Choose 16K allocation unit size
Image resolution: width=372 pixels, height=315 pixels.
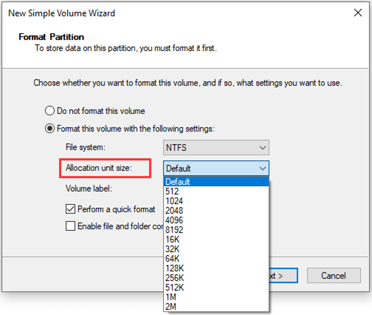tap(216, 239)
